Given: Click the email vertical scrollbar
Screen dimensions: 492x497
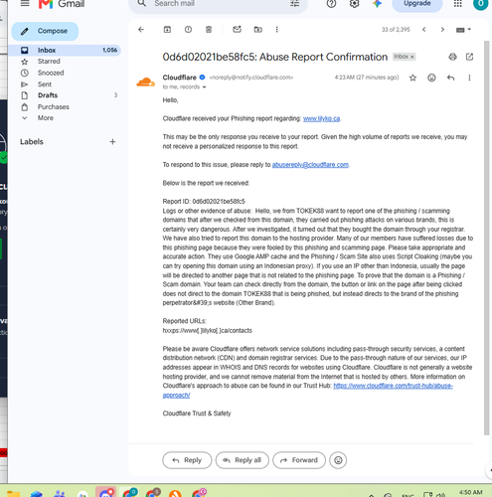Looking at the screenshot, I should [x=486, y=238].
